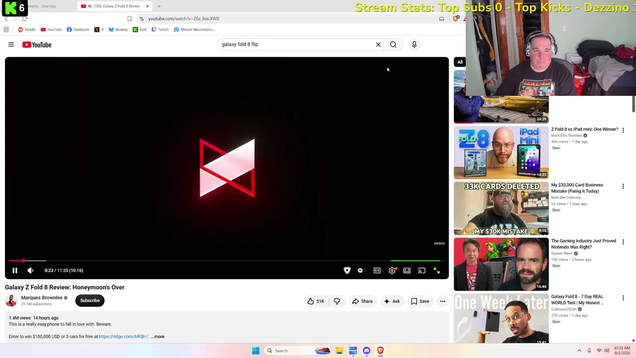The height and width of the screenshot is (358, 636).
Task: Open the Minion Necromancer bookmark
Action: tap(194, 30)
